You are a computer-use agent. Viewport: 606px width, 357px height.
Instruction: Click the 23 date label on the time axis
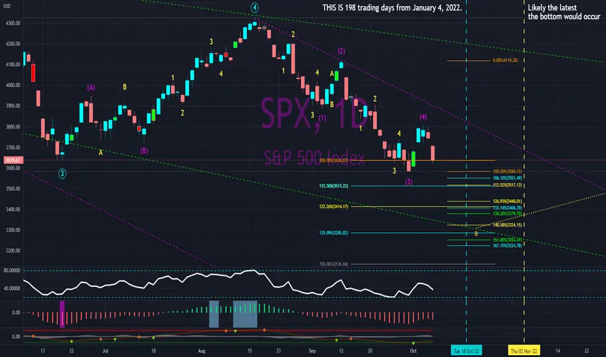(x=278, y=351)
